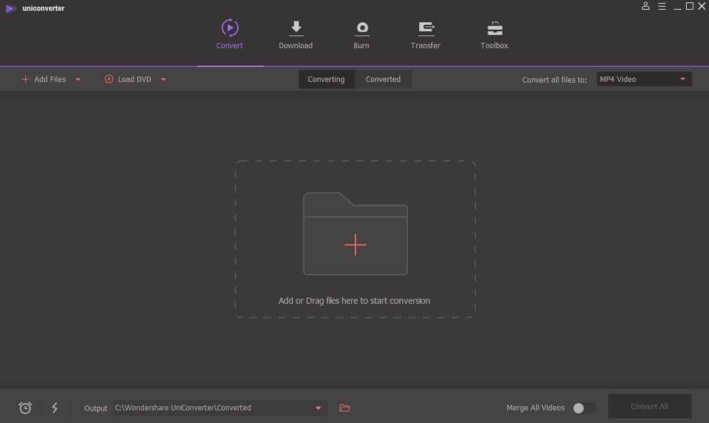Click the Load DVD disc icon
709x423 pixels.
[x=109, y=79]
